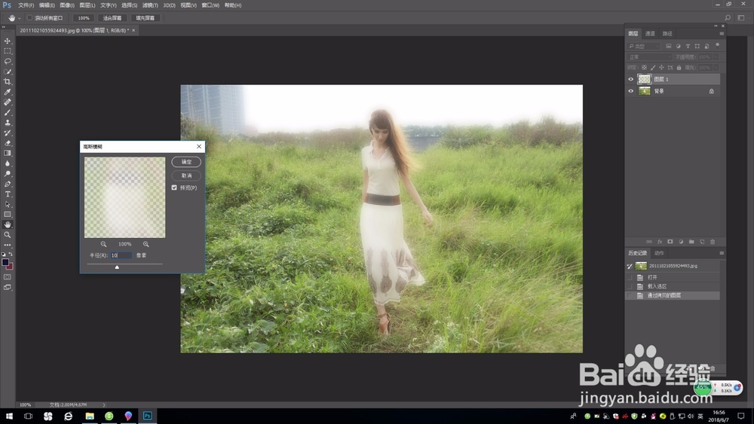Click the link layers icon
Viewport: 754px width, 424px height.
(649, 242)
